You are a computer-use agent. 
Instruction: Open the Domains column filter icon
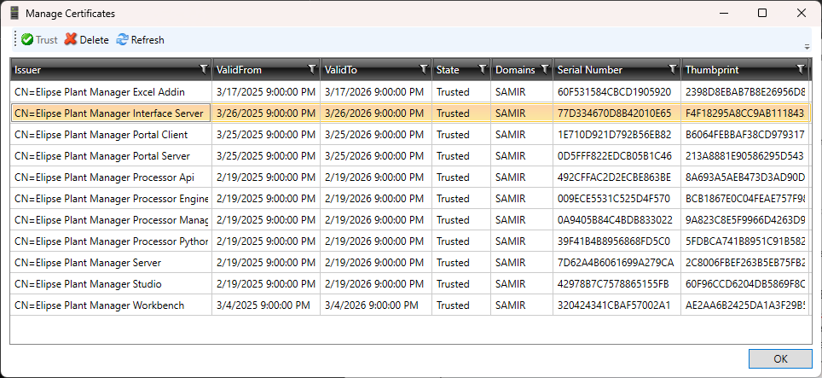(545, 69)
